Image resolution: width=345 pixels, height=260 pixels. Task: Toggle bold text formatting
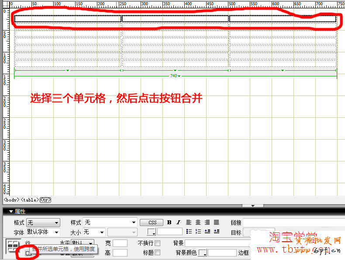[x=169, y=222]
